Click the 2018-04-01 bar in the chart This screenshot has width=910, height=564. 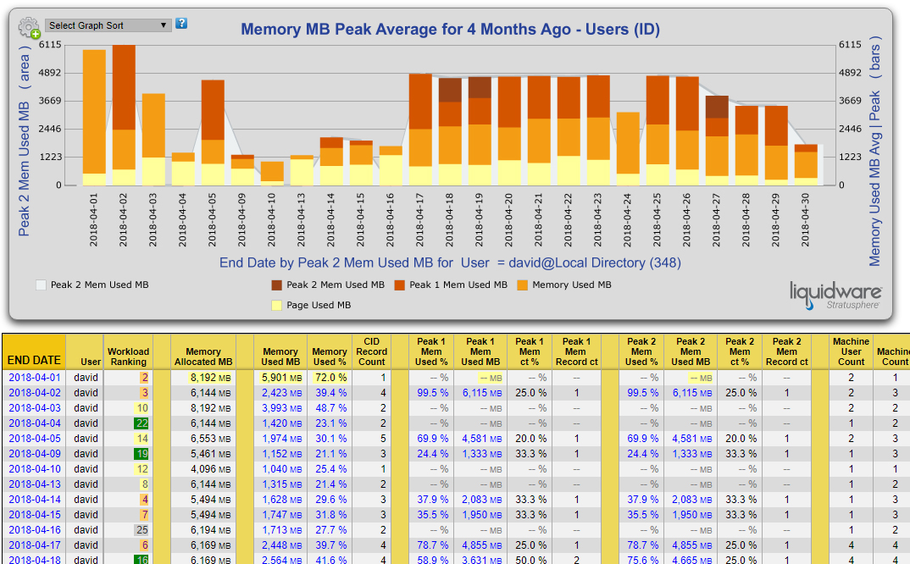[x=94, y=118]
